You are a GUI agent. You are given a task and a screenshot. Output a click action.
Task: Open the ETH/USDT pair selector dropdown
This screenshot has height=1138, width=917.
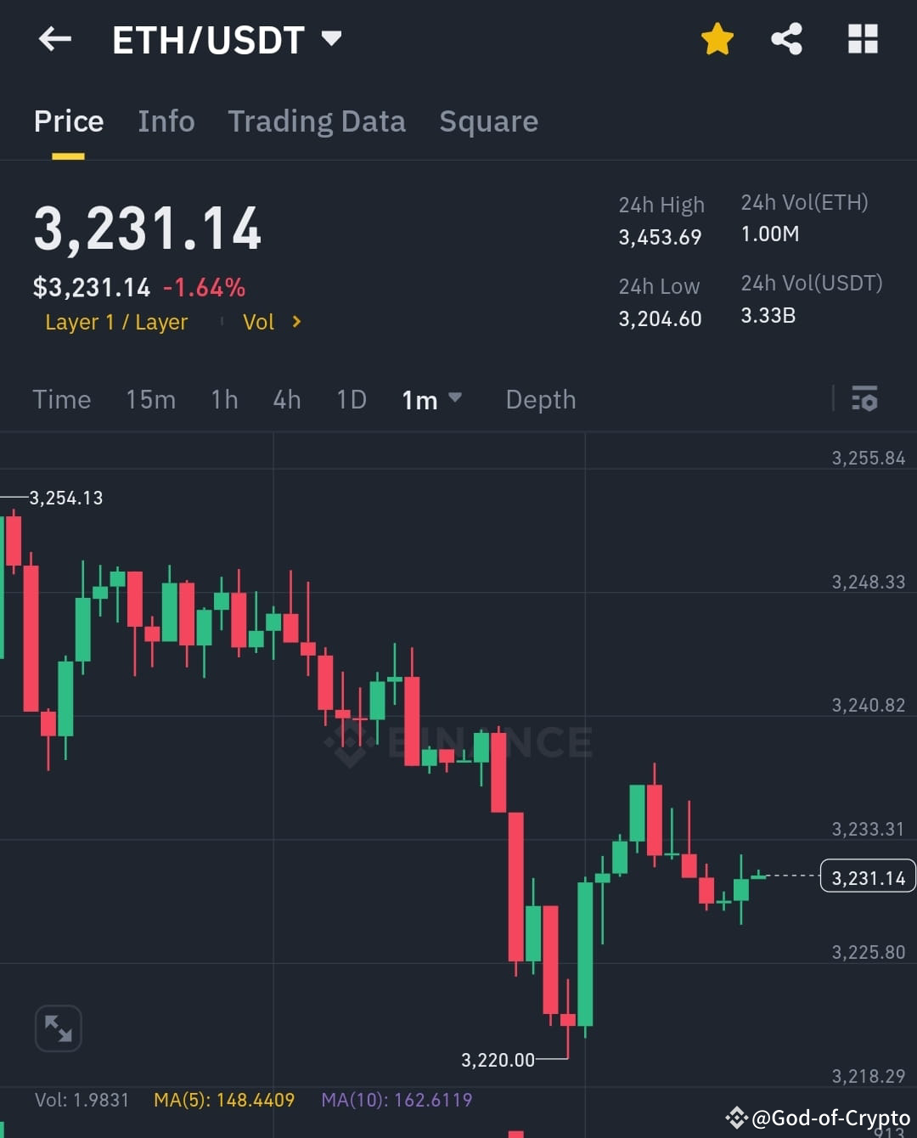225,39
